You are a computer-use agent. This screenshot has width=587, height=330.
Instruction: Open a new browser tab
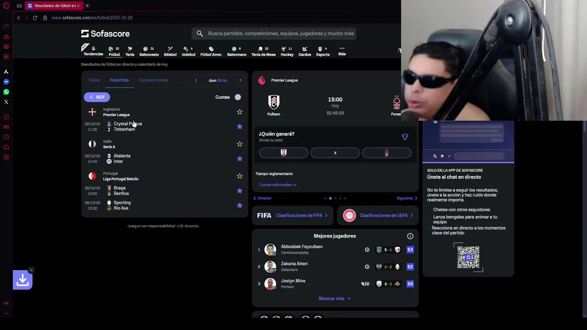[87, 6]
